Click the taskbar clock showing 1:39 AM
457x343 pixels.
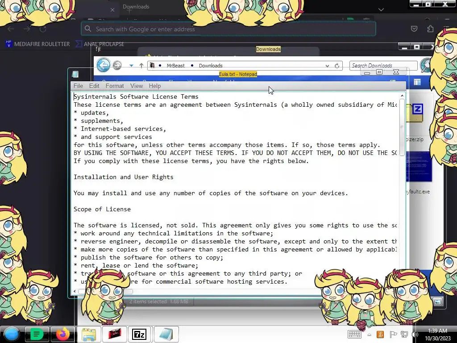(437, 335)
